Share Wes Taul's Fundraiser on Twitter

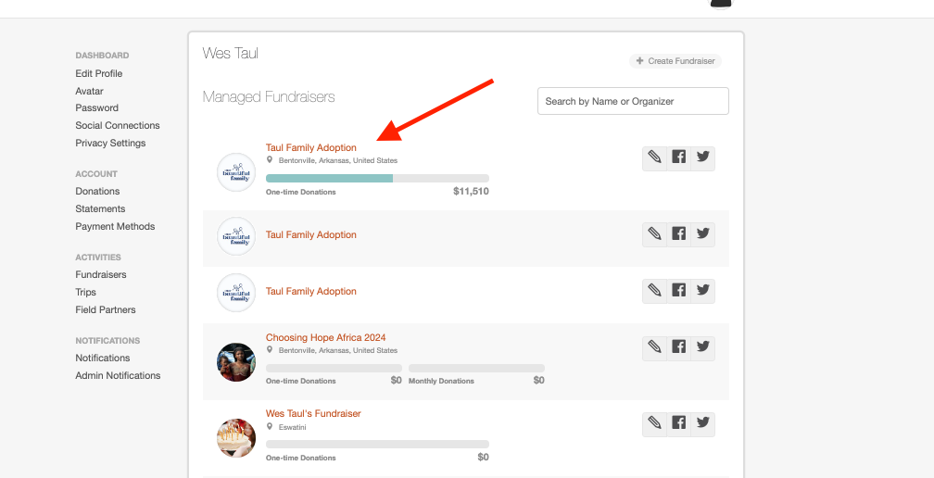703,423
